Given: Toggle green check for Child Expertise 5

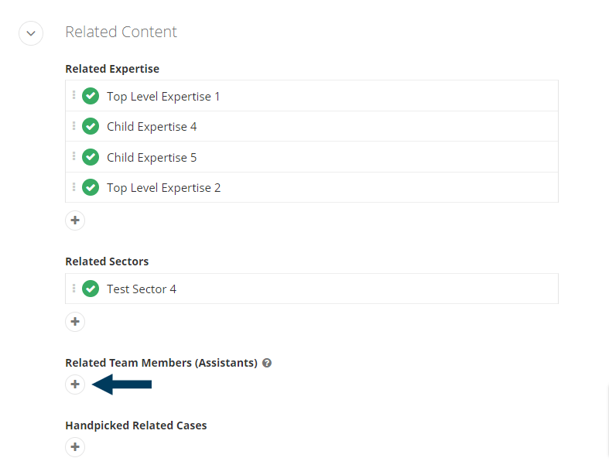Looking at the screenshot, I should point(91,157).
